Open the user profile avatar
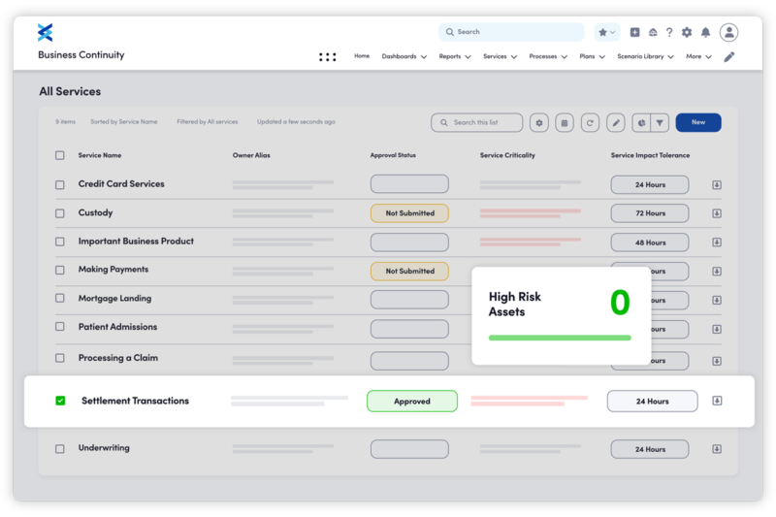The height and width of the screenshot is (517, 776). 728,32
